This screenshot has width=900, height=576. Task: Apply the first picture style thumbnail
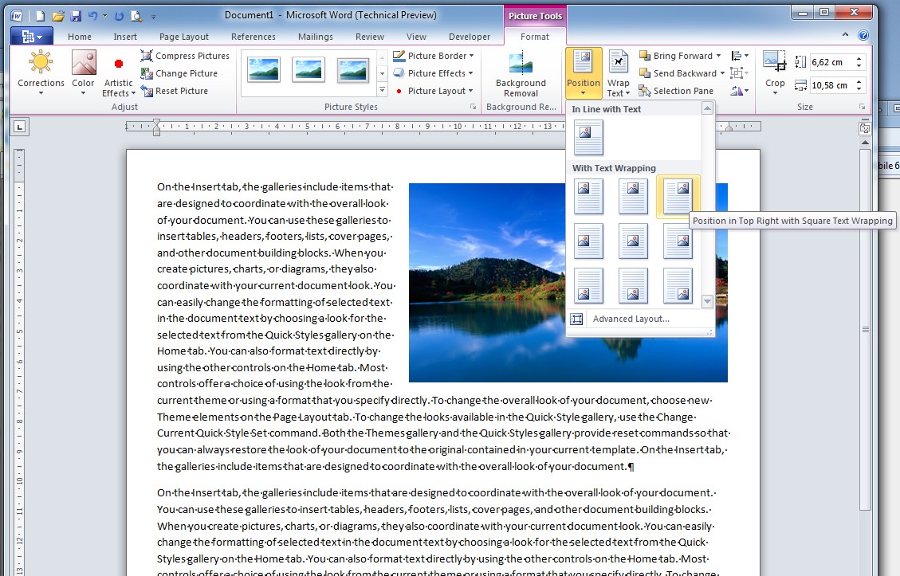click(263, 70)
